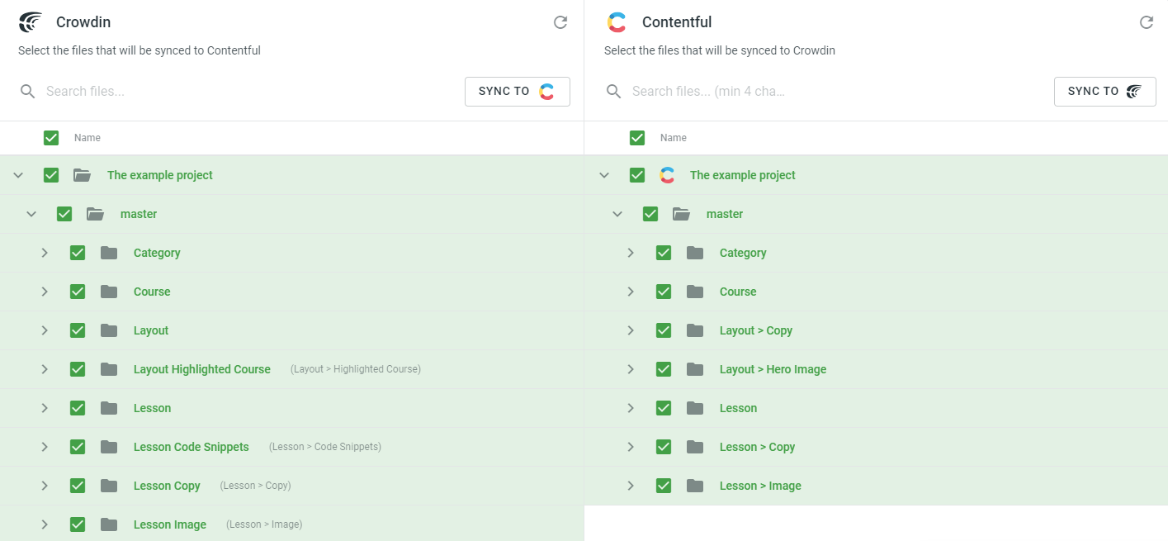
Task: Expand the Crowdin Lesson Image folder
Action: coord(45,524)
